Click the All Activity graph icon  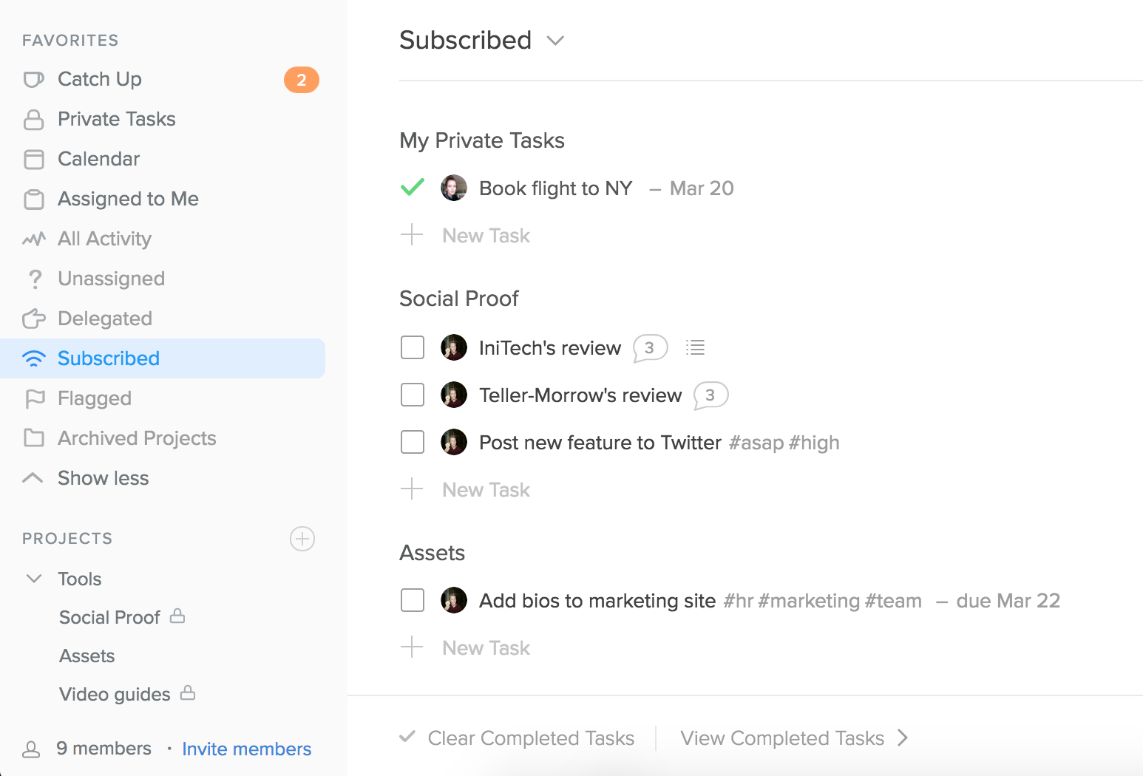pos(34,239)
